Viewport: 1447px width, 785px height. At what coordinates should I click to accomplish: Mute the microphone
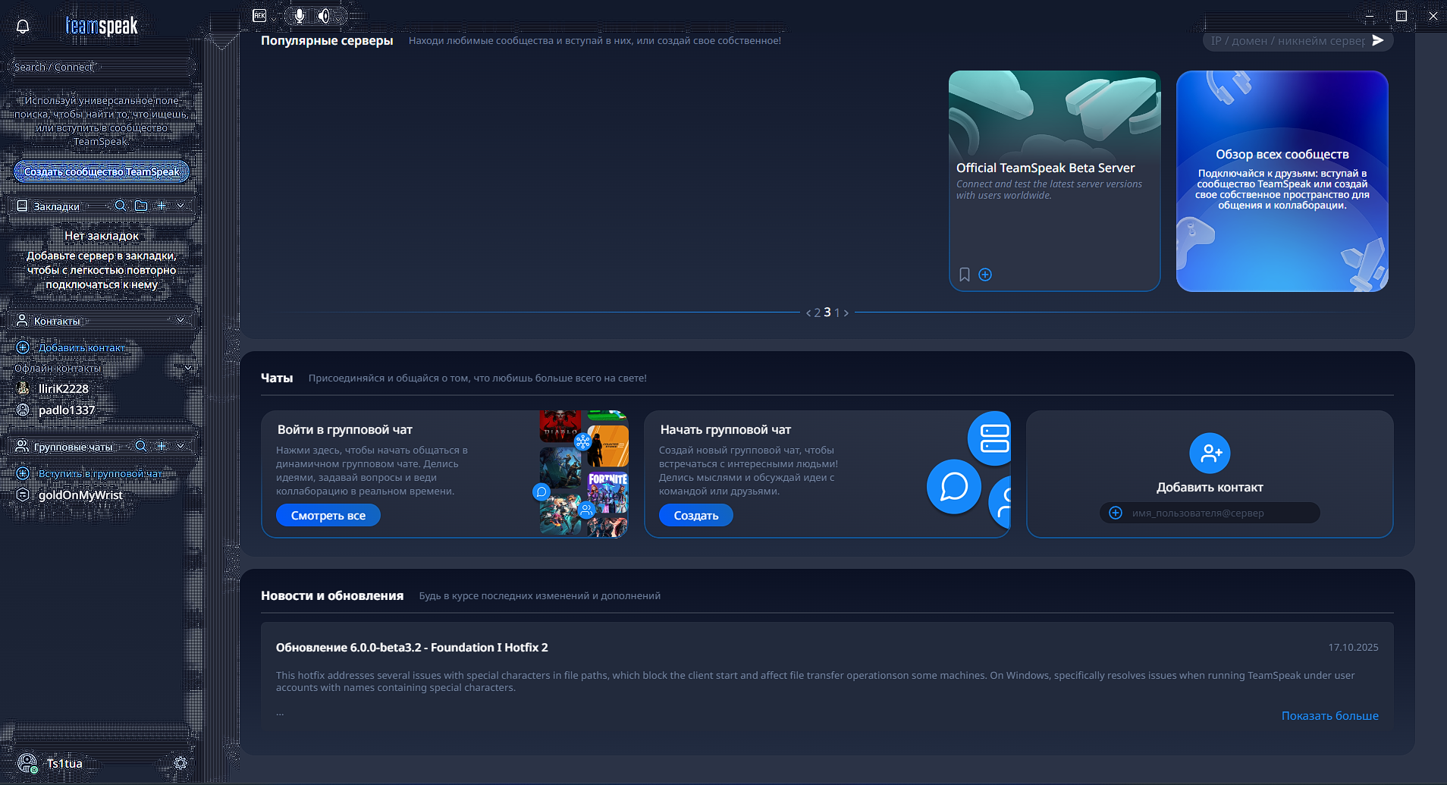coord(300,15)
